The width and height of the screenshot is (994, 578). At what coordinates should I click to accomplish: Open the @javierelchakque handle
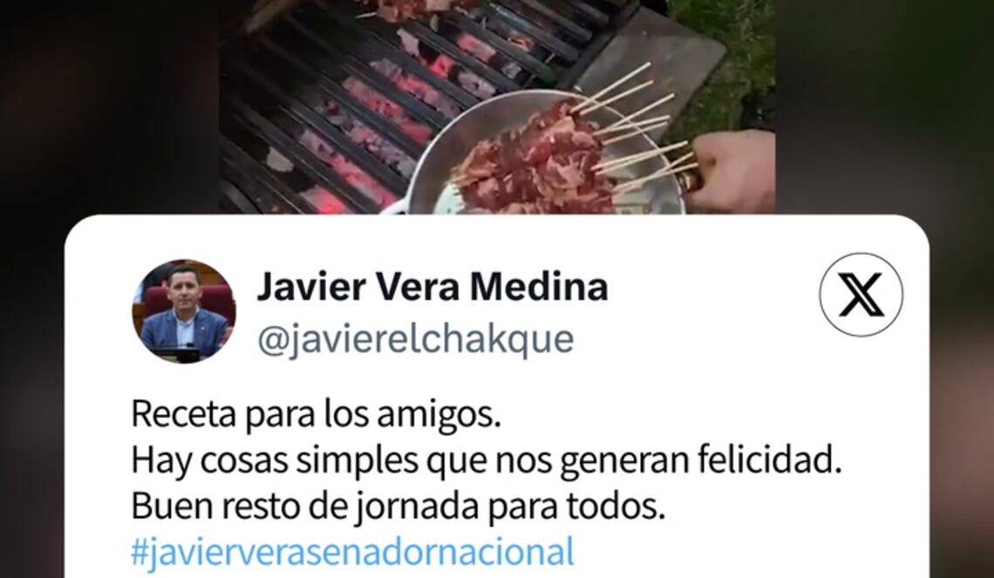point(415,340)
